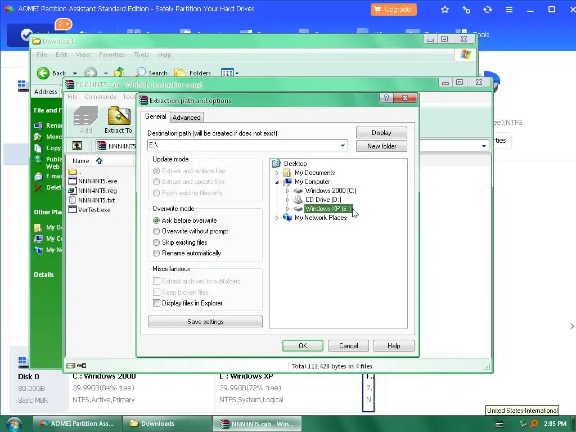Expand My Network Places tree node
Viewport: 576px width, 432px height.
tap(277, 218)
